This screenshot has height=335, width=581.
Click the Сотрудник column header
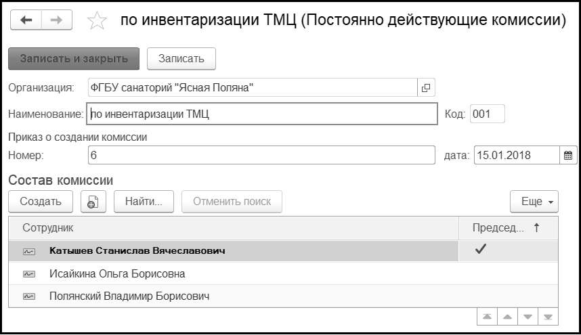[x=233, y=228]
